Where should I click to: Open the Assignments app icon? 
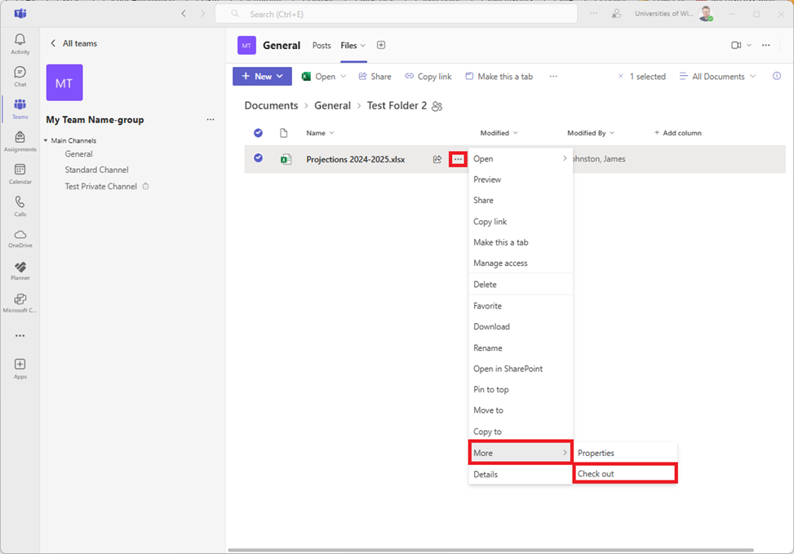tap(20, 141)
